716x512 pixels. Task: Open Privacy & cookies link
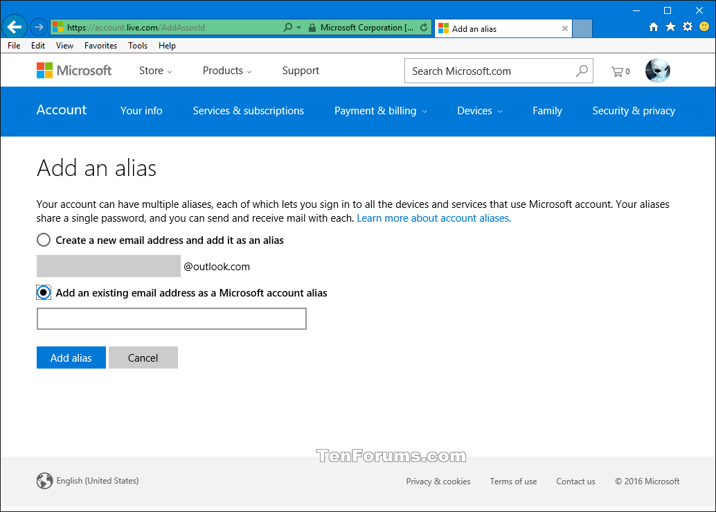click(x=438, y=482)
